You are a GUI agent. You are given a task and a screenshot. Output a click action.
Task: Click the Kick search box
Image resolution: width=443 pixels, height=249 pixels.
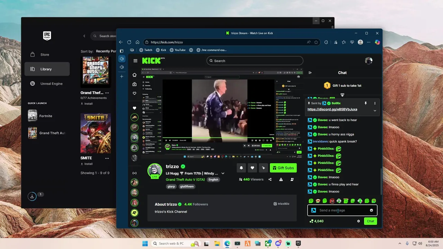(255, 61)
